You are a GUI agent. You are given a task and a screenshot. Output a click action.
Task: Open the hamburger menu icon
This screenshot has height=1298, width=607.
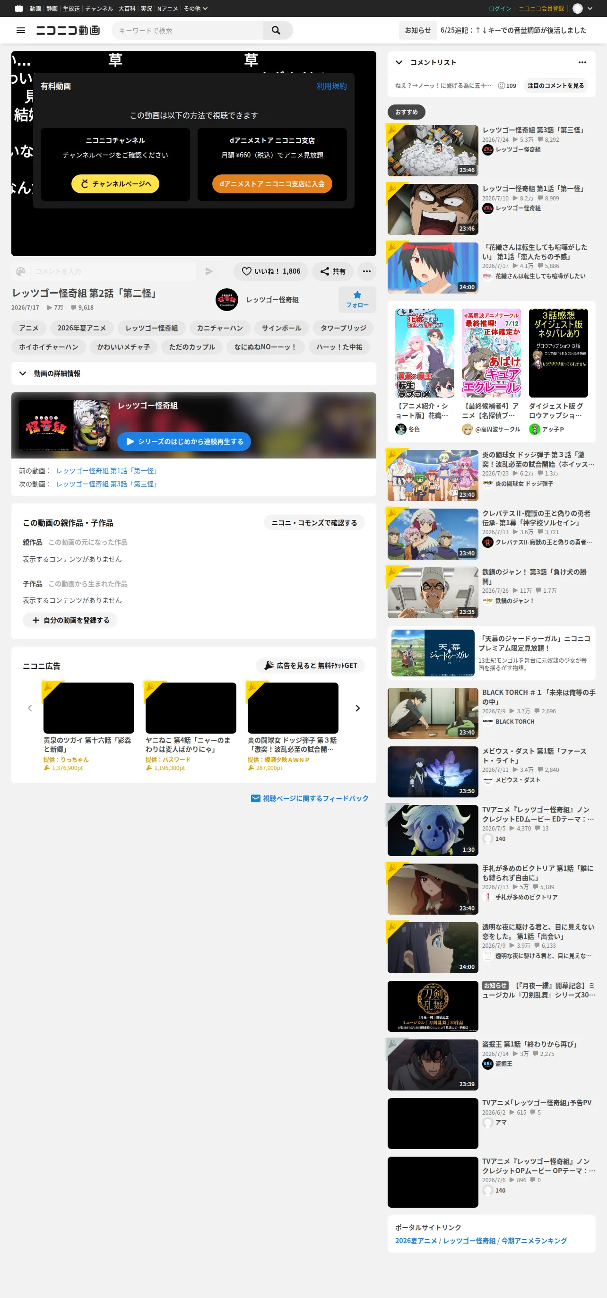21,30
